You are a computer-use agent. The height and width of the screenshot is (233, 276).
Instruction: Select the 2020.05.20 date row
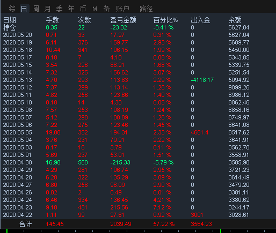pos(18,35)
